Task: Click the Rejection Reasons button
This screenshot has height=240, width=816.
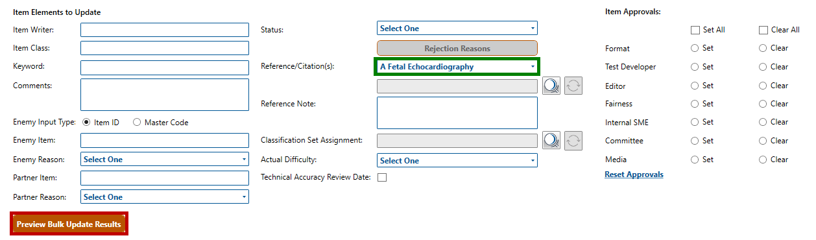Action: point(457,49)
